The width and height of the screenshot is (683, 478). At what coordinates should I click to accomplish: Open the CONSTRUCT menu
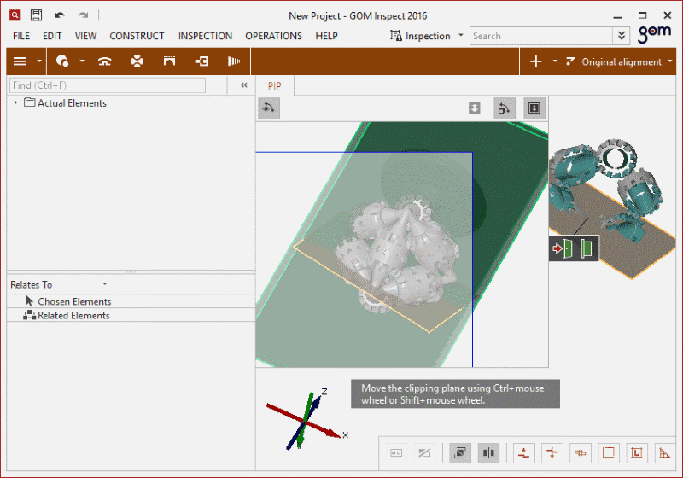137,36
